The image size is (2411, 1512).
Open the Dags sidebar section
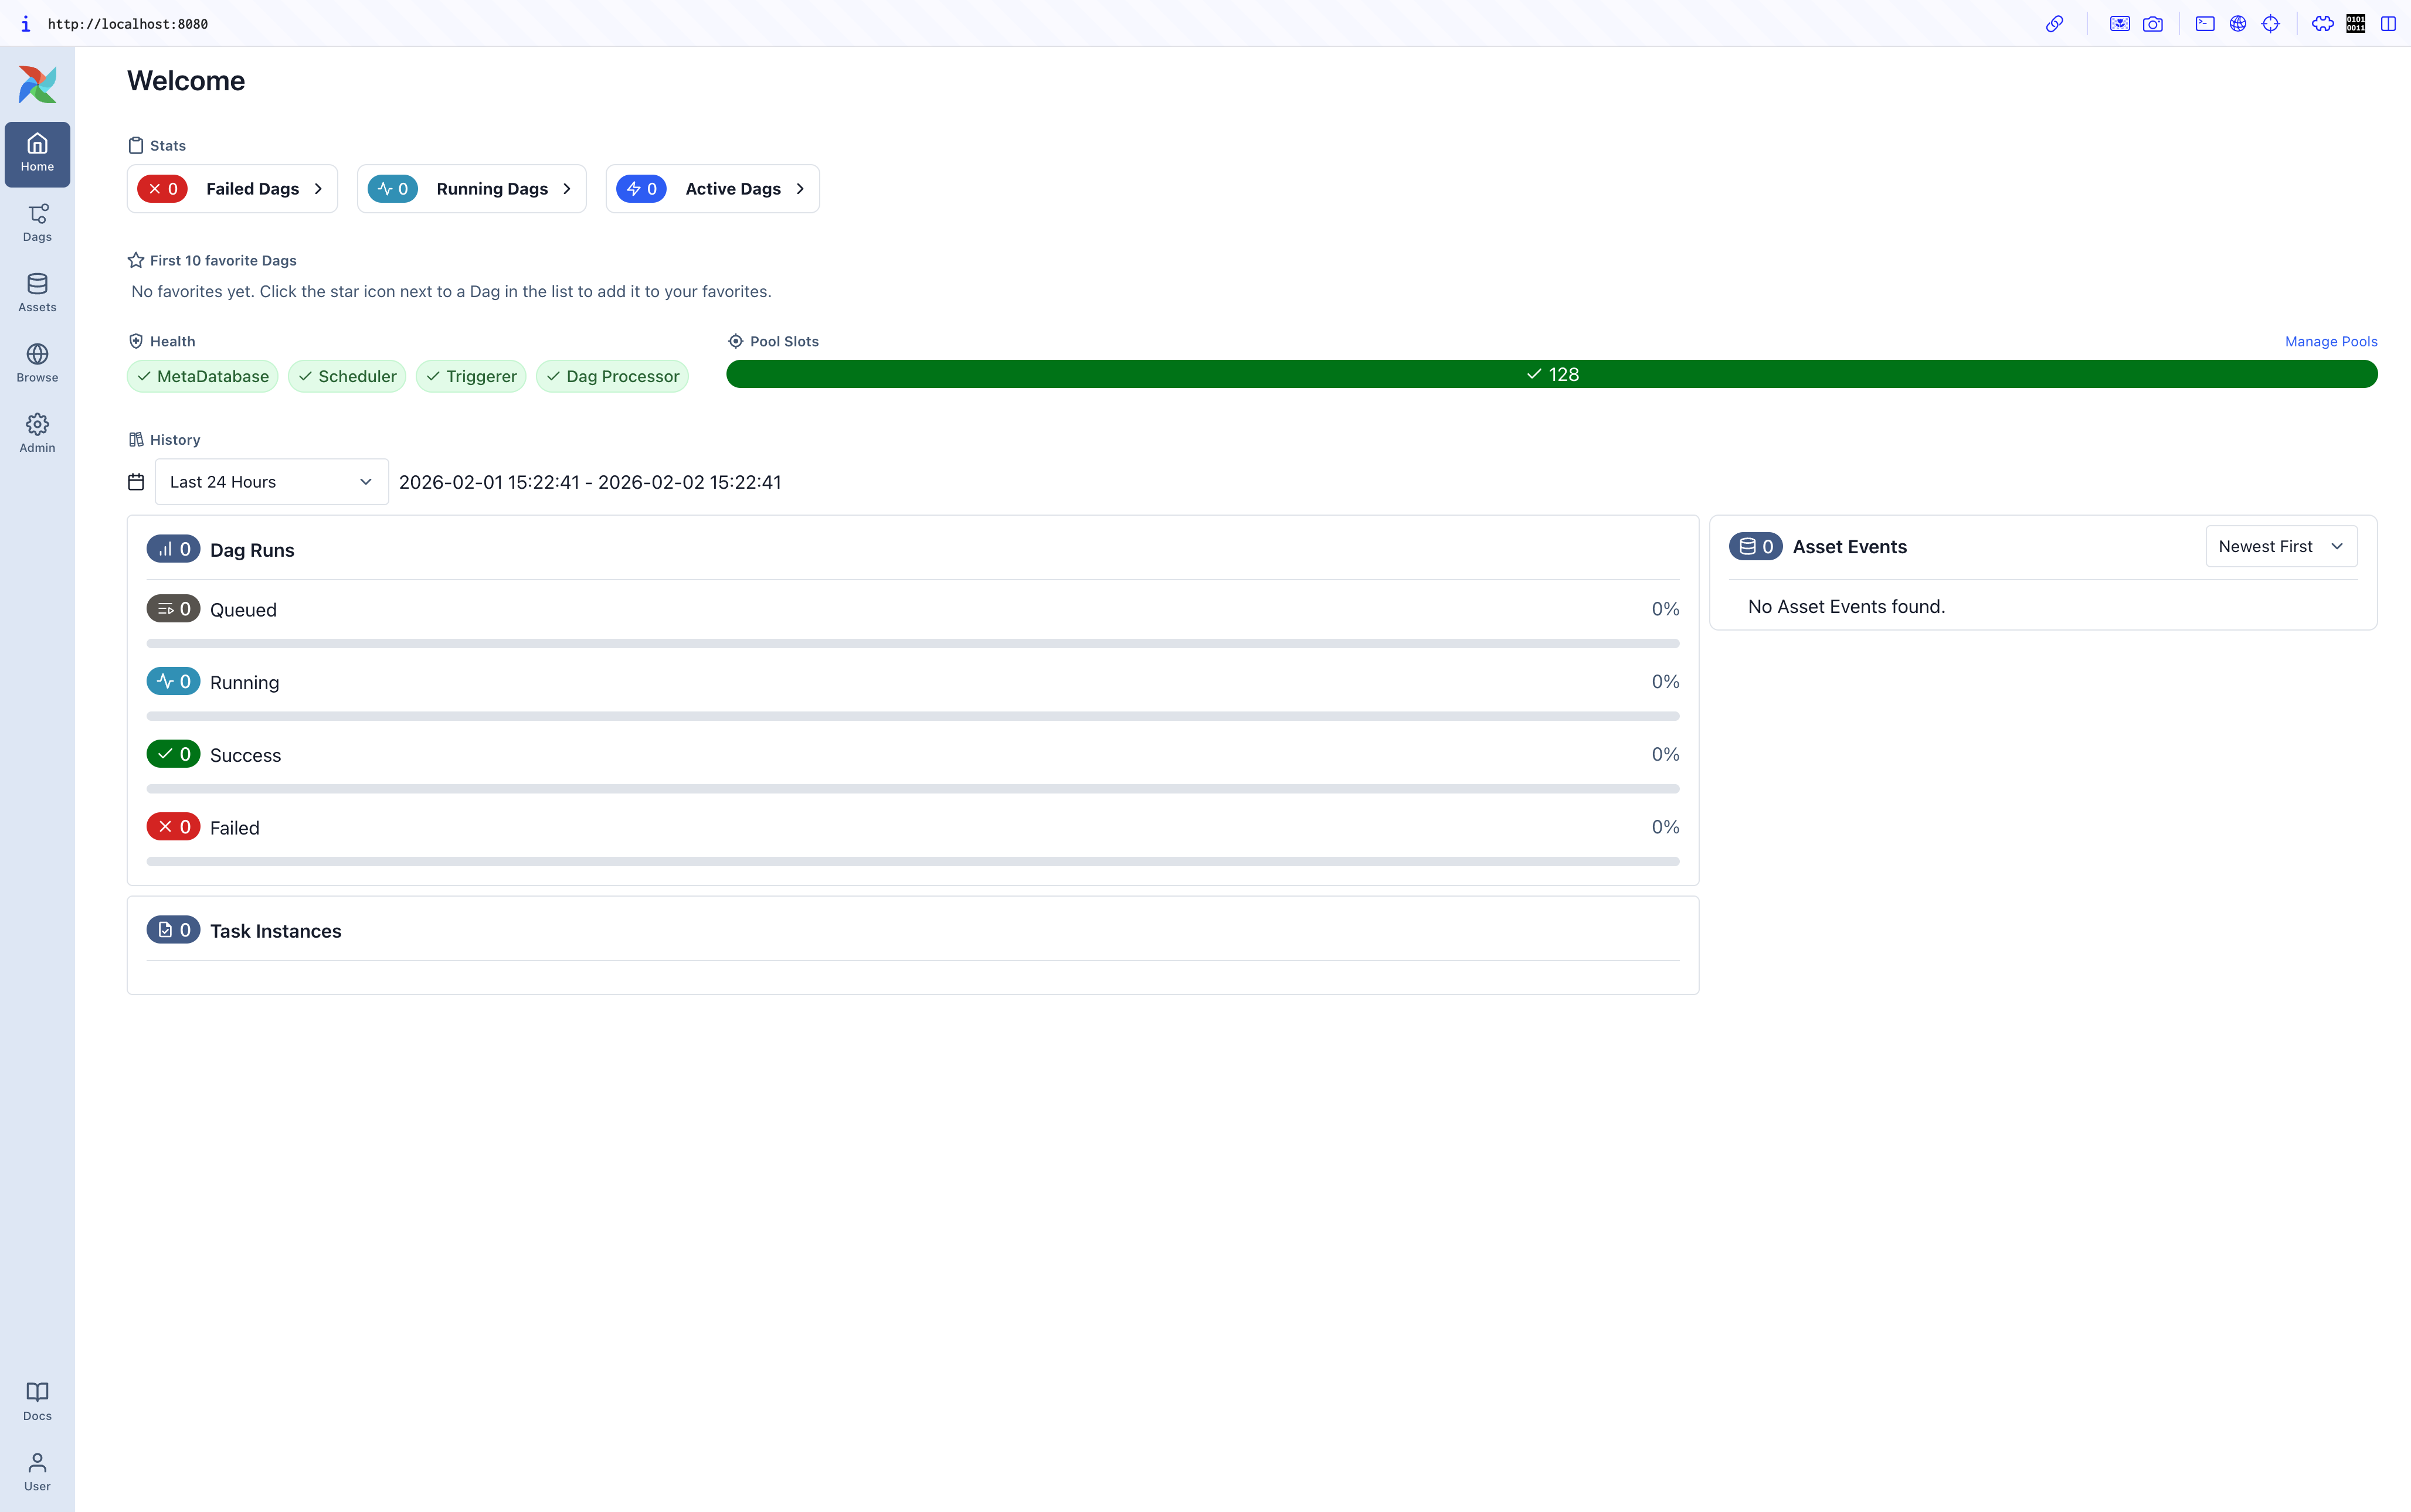coord(37,223)
